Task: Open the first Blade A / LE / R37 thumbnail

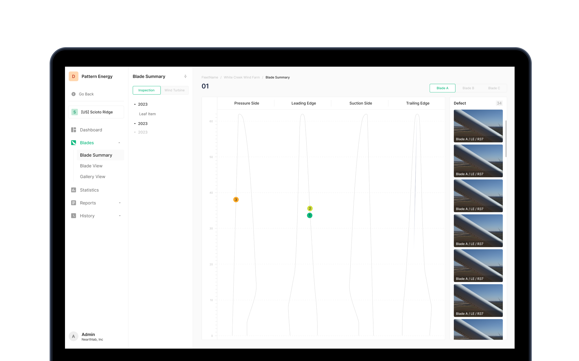Action: click(x=478, y=126)
